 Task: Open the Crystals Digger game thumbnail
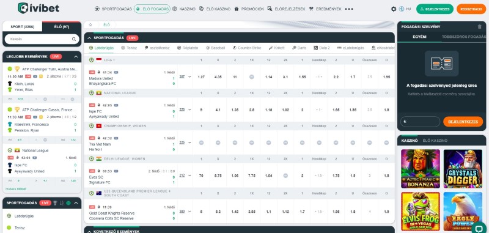tap(463, 169)
